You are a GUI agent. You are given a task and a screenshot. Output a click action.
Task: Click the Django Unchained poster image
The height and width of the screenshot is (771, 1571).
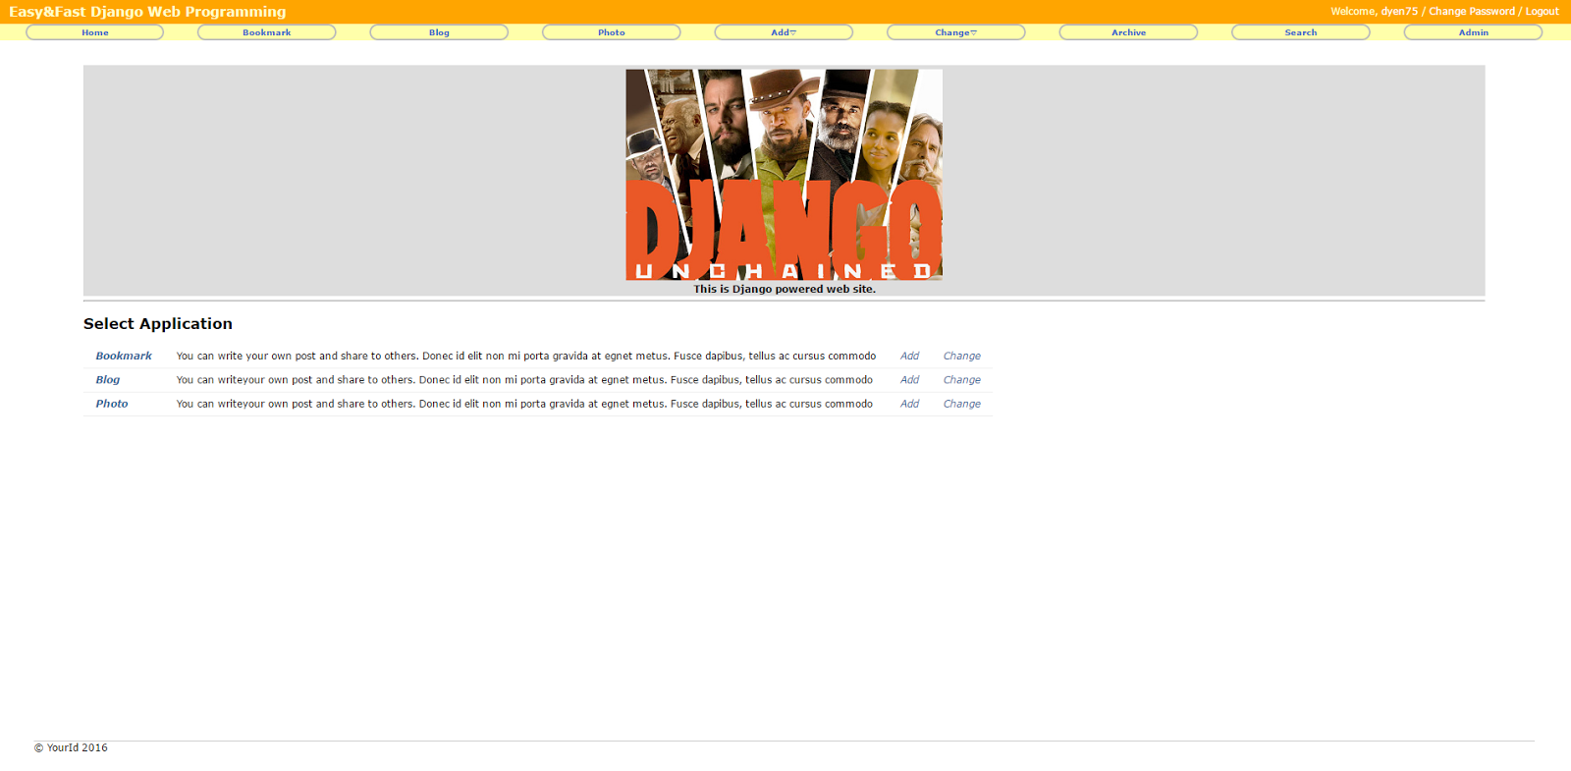coord(784,175)
